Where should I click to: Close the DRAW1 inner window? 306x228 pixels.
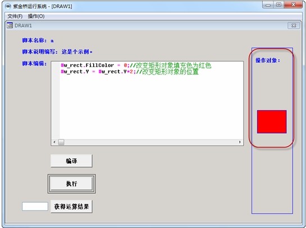tap(294, 26)
